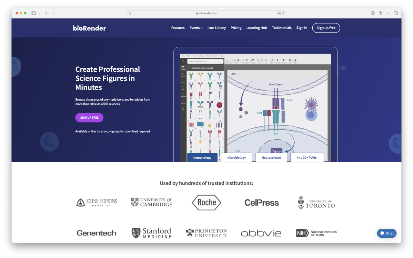This screenshot has width=413, height=258.
Task: Click the outlined Sign up free button
Action: (x=326, y=28)
